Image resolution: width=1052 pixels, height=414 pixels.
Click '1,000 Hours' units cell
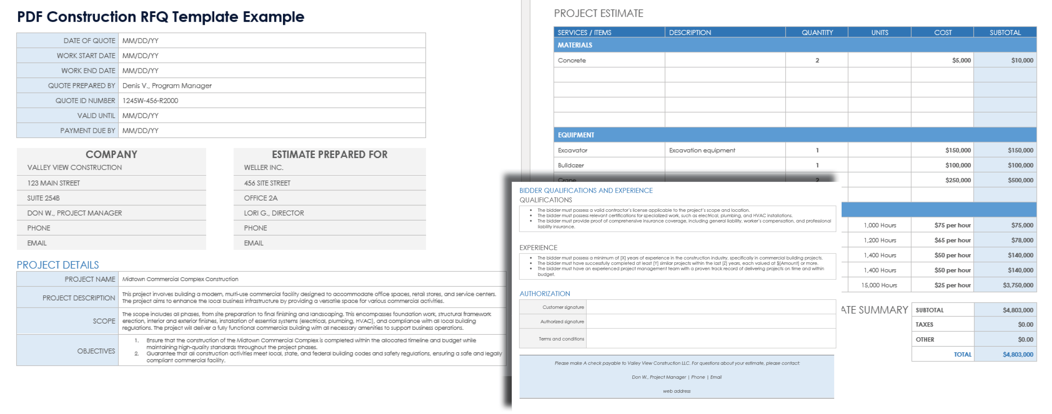(879, 225)
